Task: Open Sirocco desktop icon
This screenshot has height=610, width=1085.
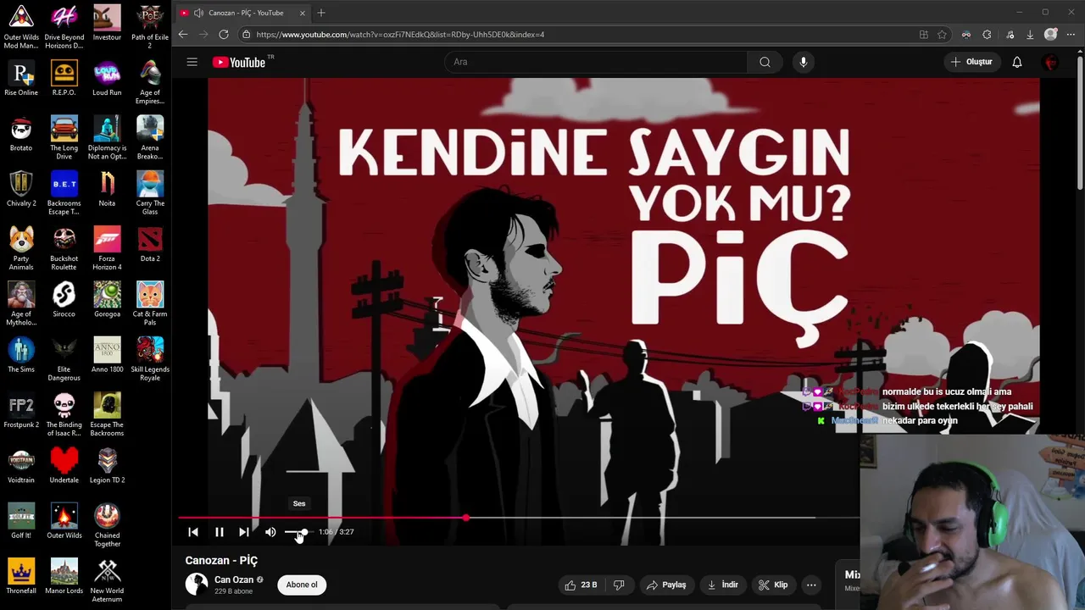Action: click(64, 300)
